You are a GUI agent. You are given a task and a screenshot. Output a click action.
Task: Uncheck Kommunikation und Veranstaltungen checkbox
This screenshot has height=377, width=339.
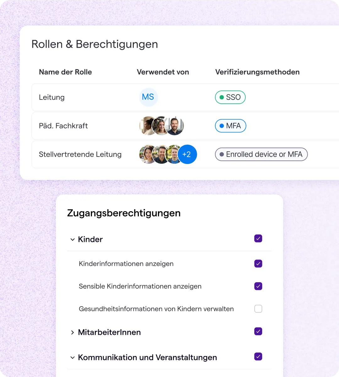tap(258, 357)
